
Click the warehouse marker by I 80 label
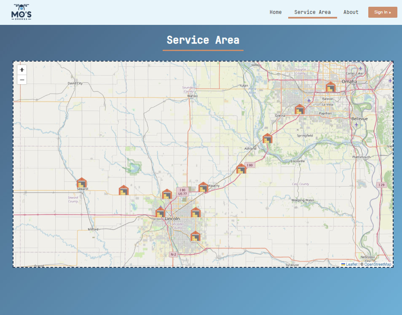pyautogui.click(x=241, y=169)
